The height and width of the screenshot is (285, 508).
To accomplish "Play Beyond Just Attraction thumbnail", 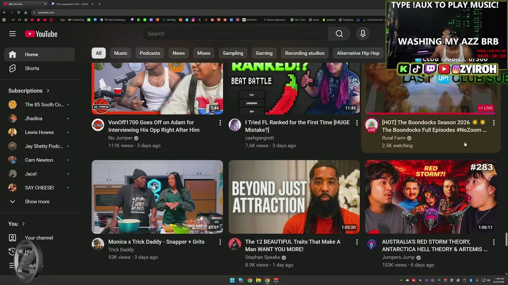I will [x=294, y=197].
